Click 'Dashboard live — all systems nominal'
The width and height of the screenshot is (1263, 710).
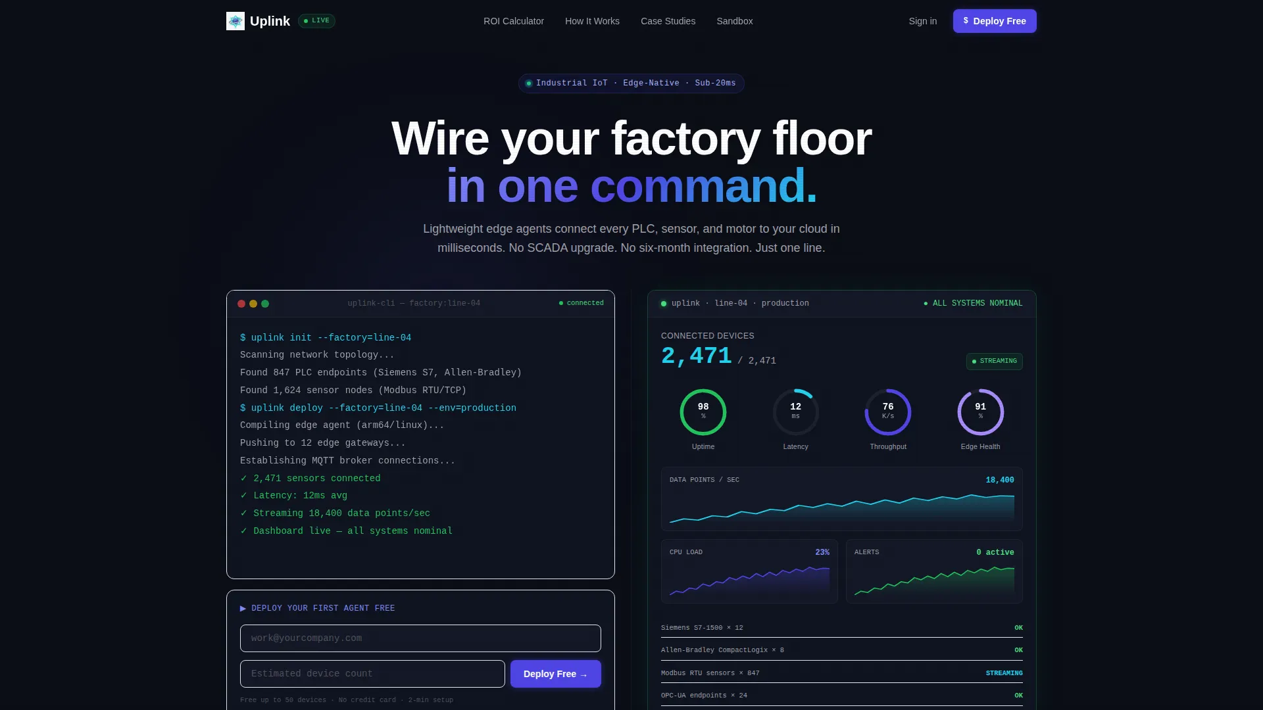coord(347,531)
